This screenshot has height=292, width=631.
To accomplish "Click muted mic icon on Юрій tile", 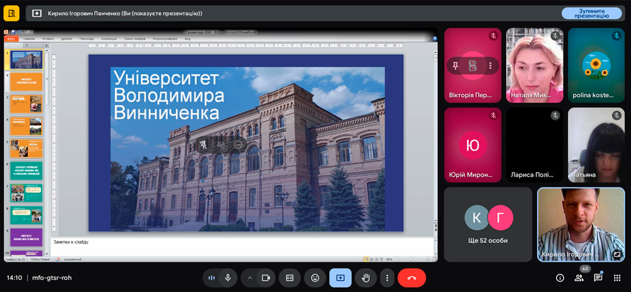I will [493, 116].
